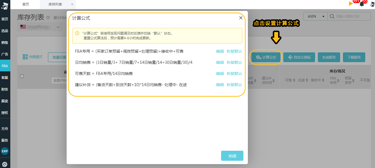Edit the 可售天数 formula
Viewport: 375px width, 168px height.
point(220,74)
